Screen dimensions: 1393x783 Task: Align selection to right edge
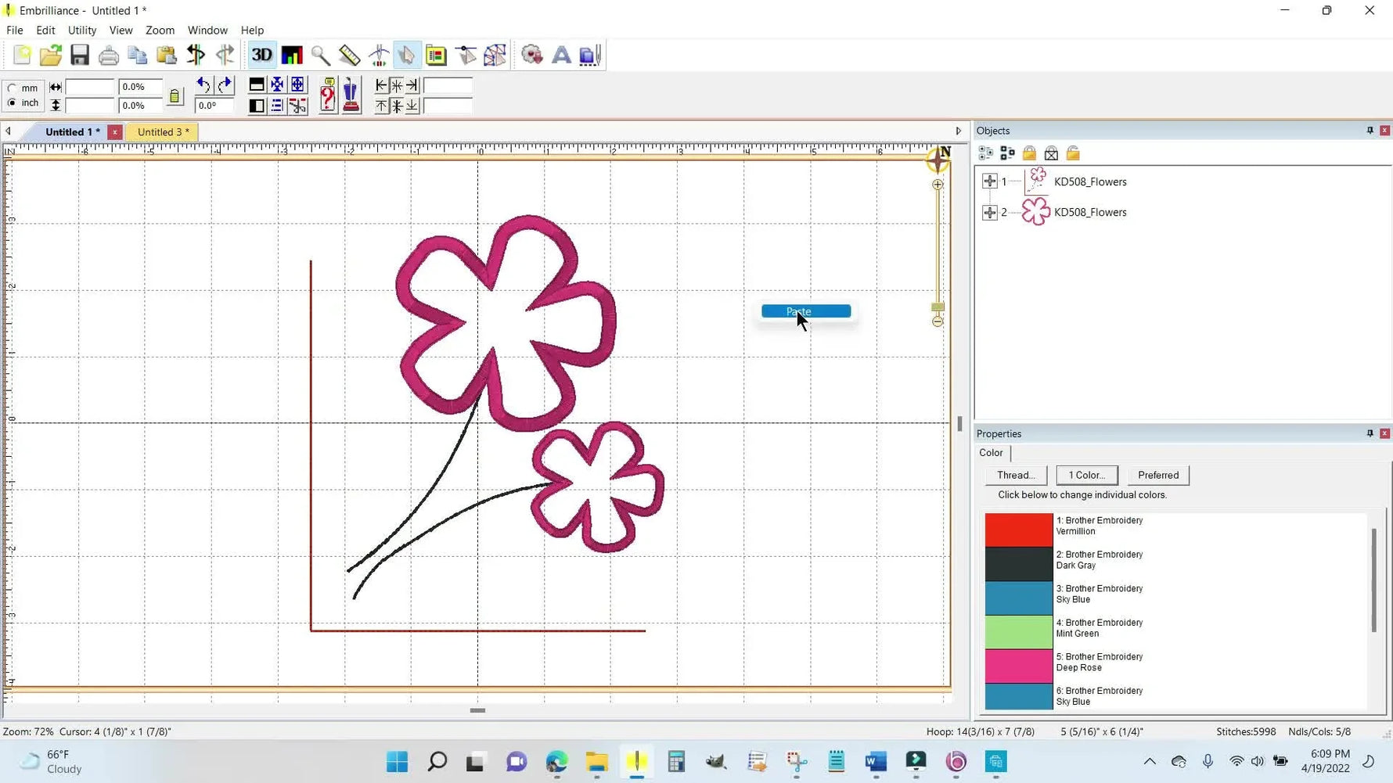412,84
